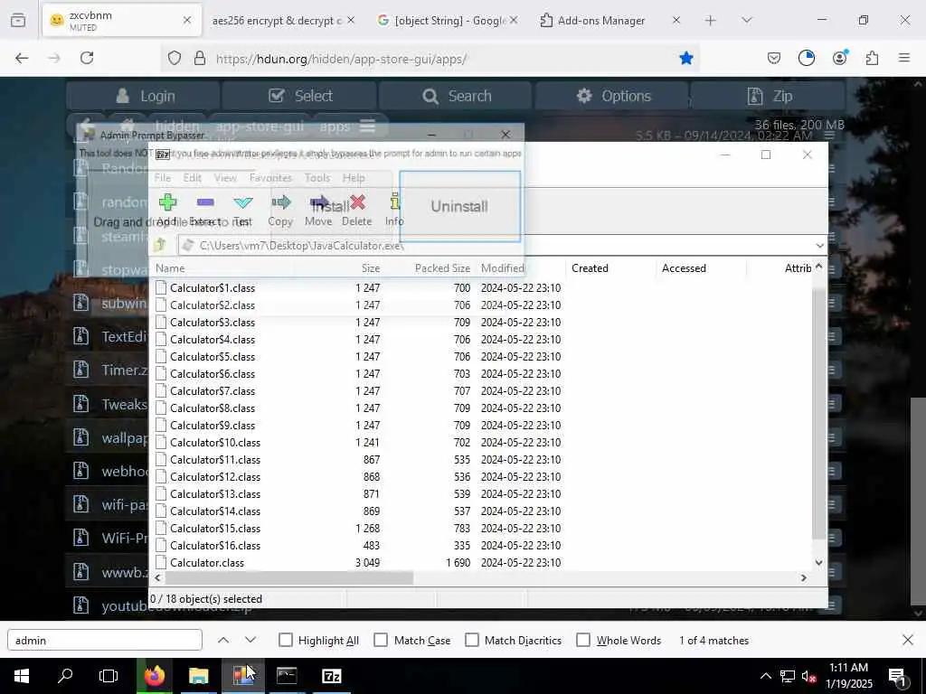Open the 7-Zip Edit menu

[x=192, y=178]
